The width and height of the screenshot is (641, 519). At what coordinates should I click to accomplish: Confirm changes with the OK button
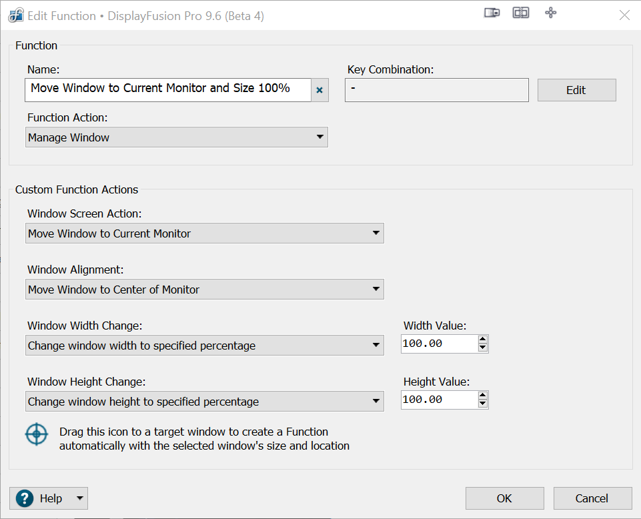coord(504,498)
